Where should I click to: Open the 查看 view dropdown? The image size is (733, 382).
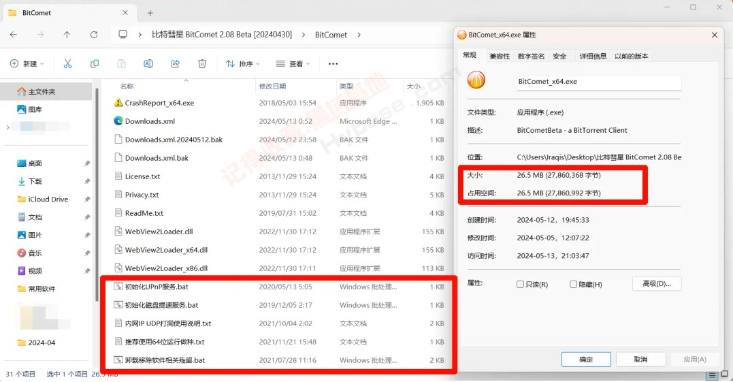(x=293, y=63)
